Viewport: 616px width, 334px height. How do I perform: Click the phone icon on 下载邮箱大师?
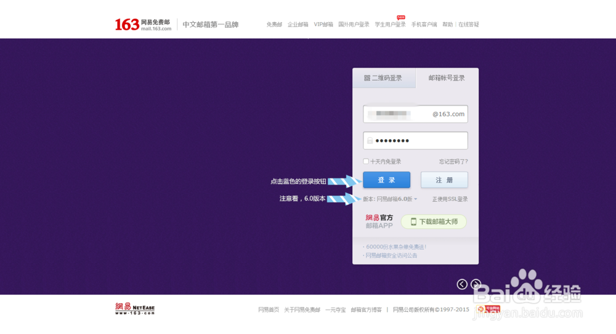pos(413,222)
